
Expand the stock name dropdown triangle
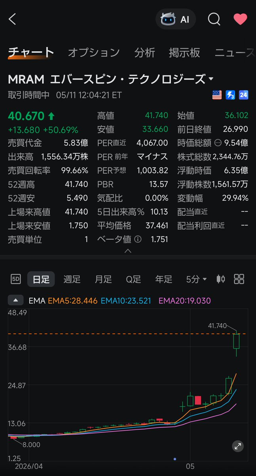coord(210,79)
